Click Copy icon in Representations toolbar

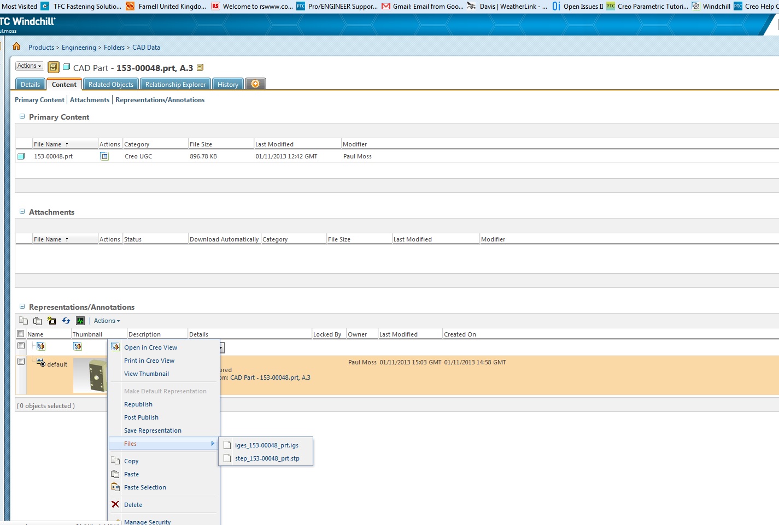pyautogui.click(x=24, y=321)
